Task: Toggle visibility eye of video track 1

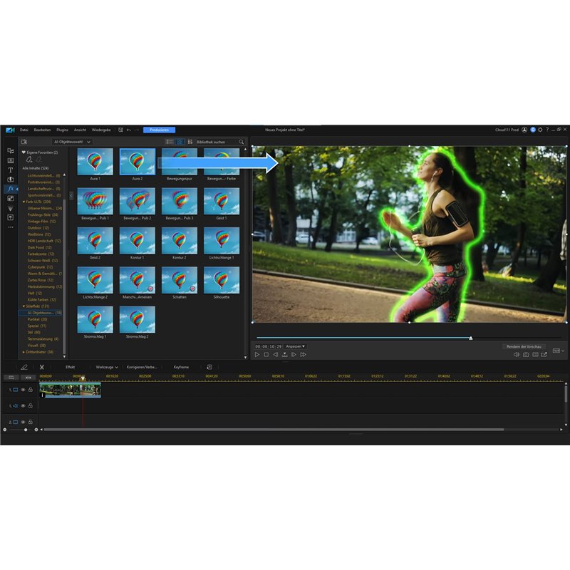Action: [23, 390]
